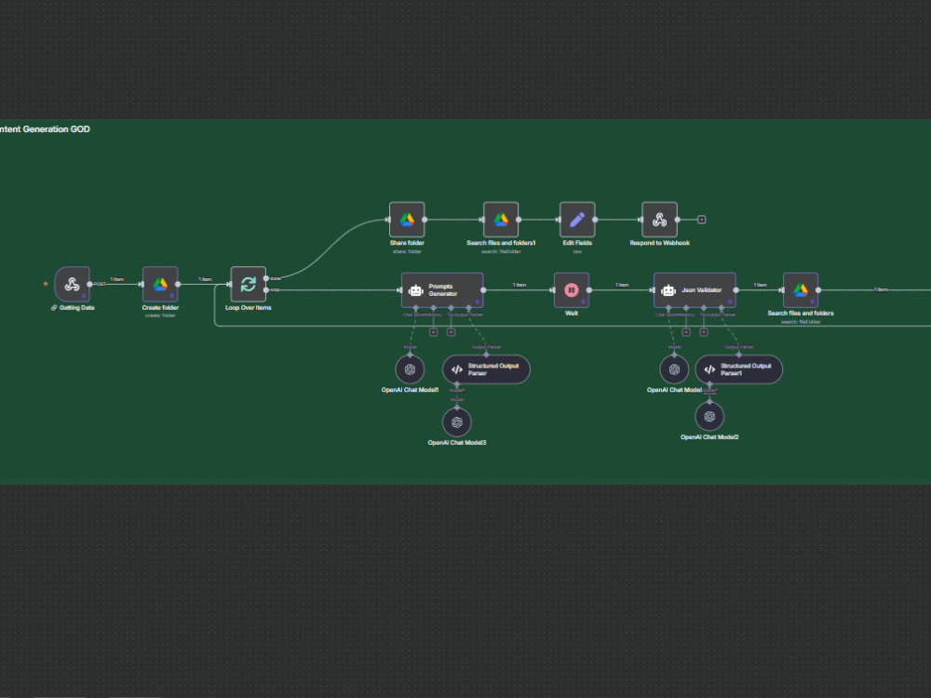Open the Structured Output Parser1 node
This screenshot has width=931, height=698.
tap(738, 369)
